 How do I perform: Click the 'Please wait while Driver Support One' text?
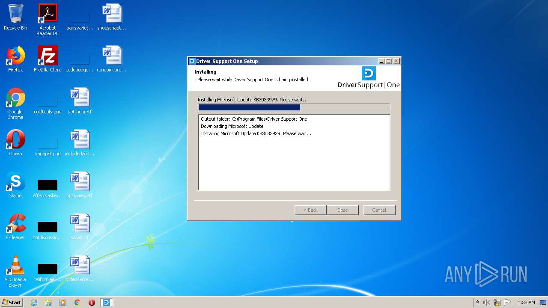[253, 80]
